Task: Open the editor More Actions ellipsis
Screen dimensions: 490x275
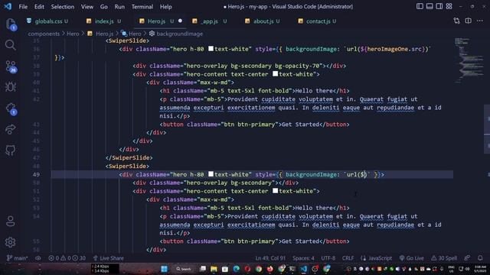Action: pyautogui.click(x=480, y=21)
